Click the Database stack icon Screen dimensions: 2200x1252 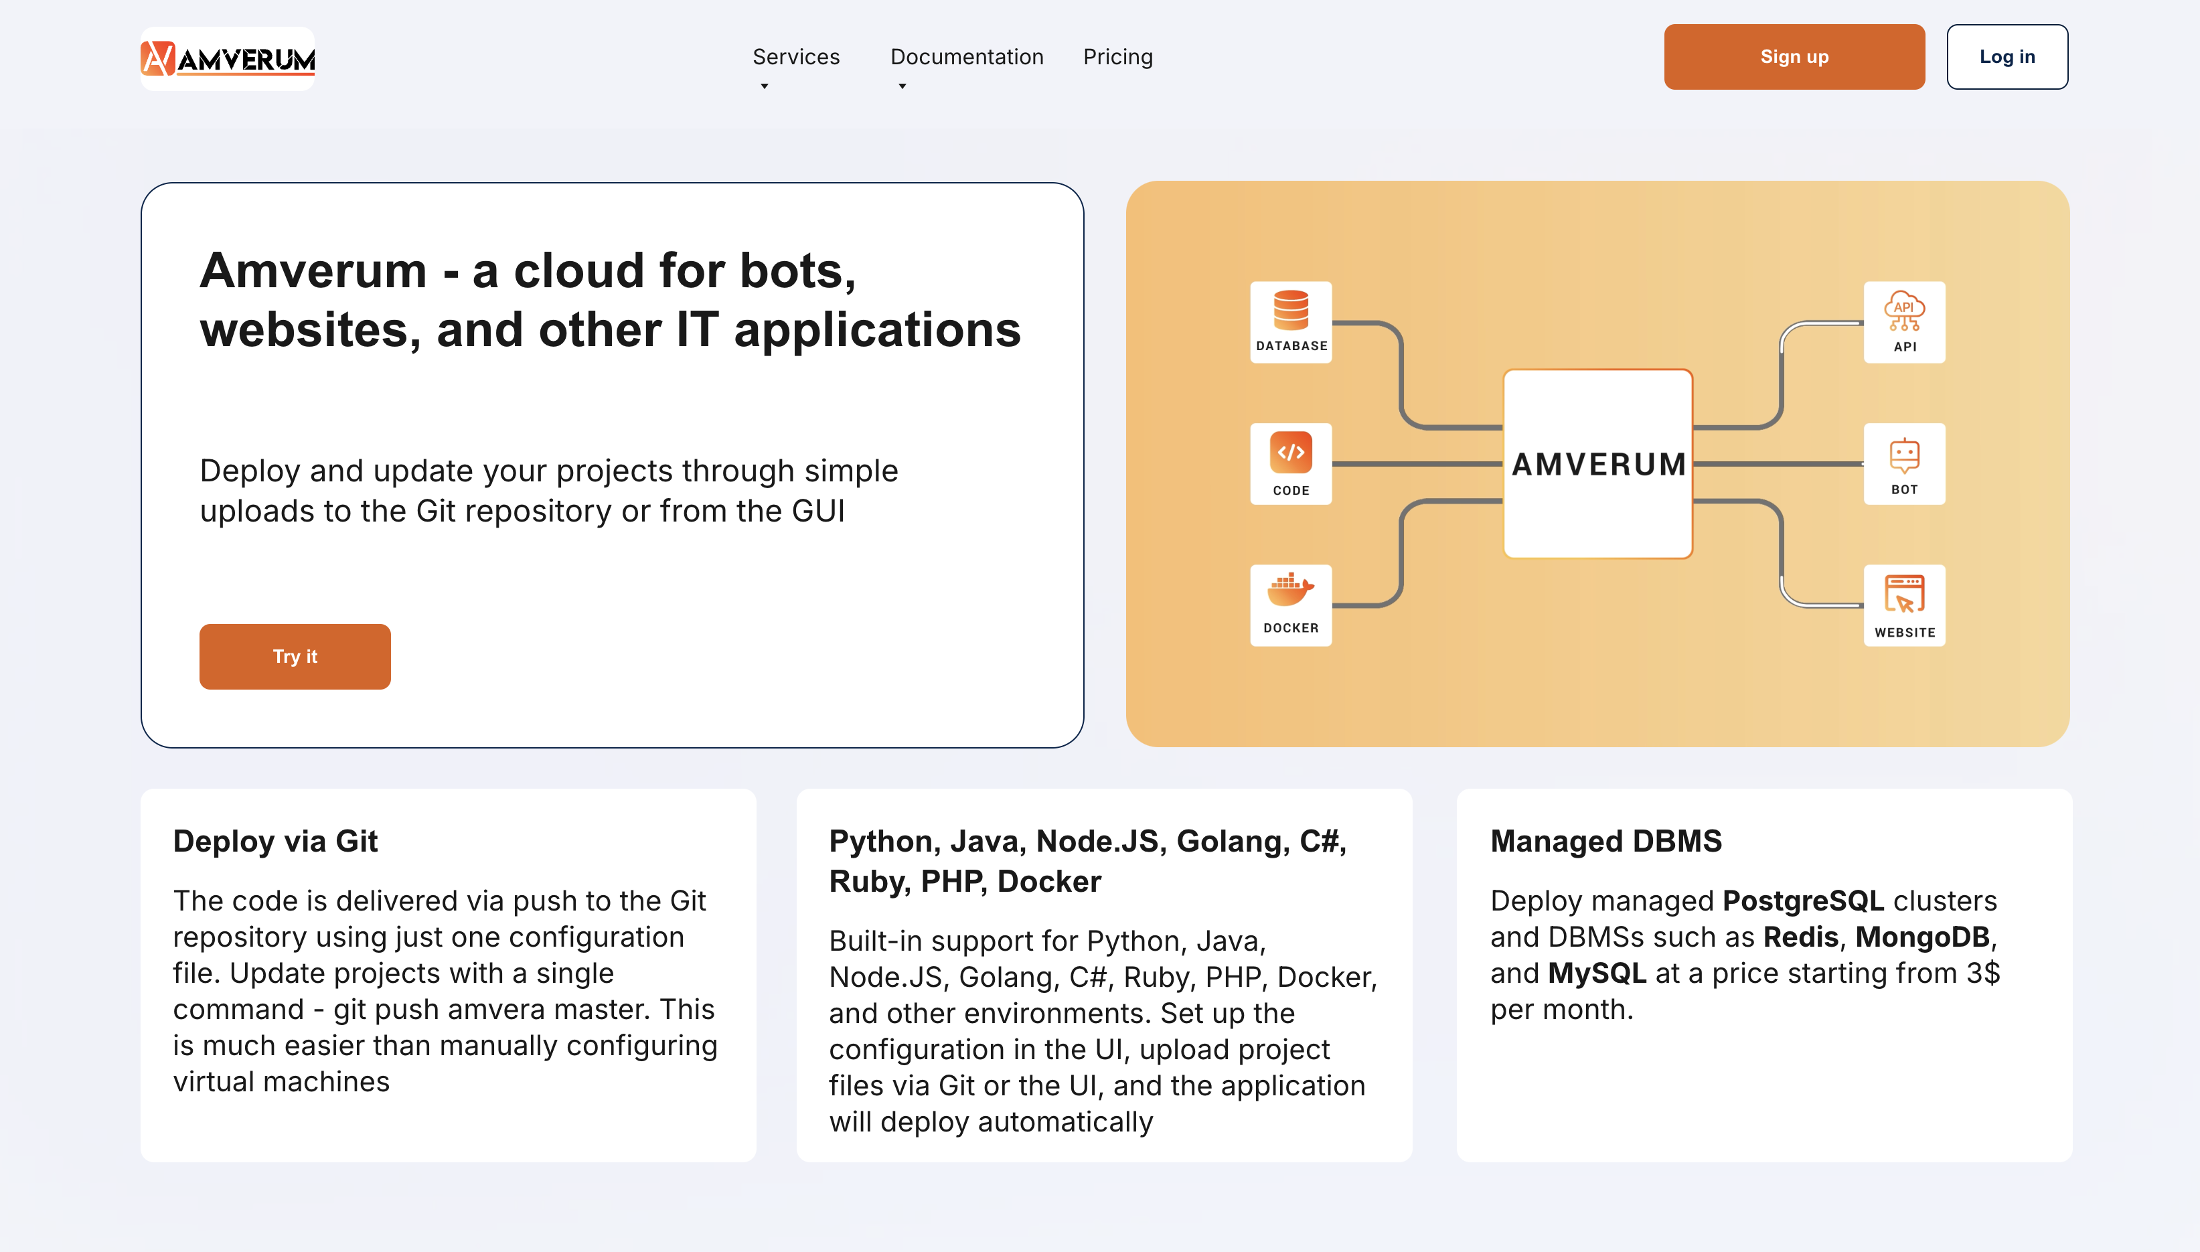[1290, 311]
